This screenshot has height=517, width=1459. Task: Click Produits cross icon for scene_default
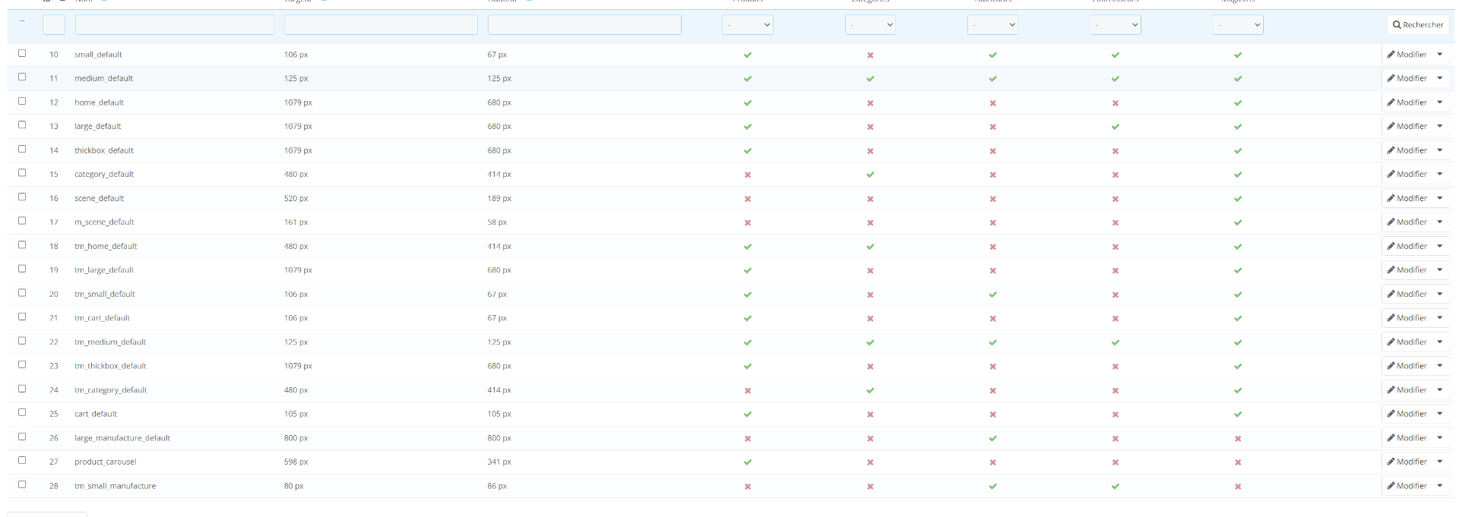pyautogui.click(x=748, y=199)
